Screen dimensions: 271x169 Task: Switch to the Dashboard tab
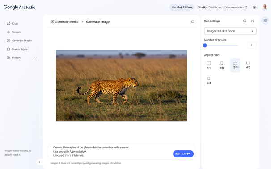coord(216,8)
